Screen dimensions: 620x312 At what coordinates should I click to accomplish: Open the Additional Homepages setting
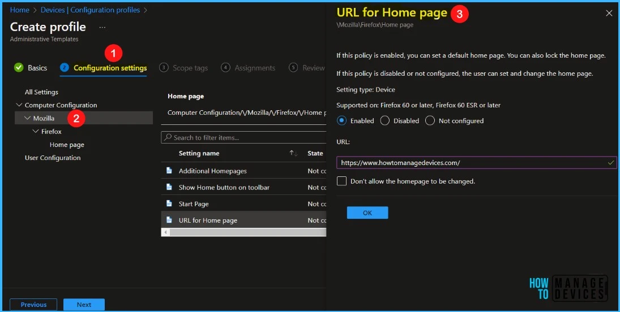pyautogui.click(x=212, y=171)
